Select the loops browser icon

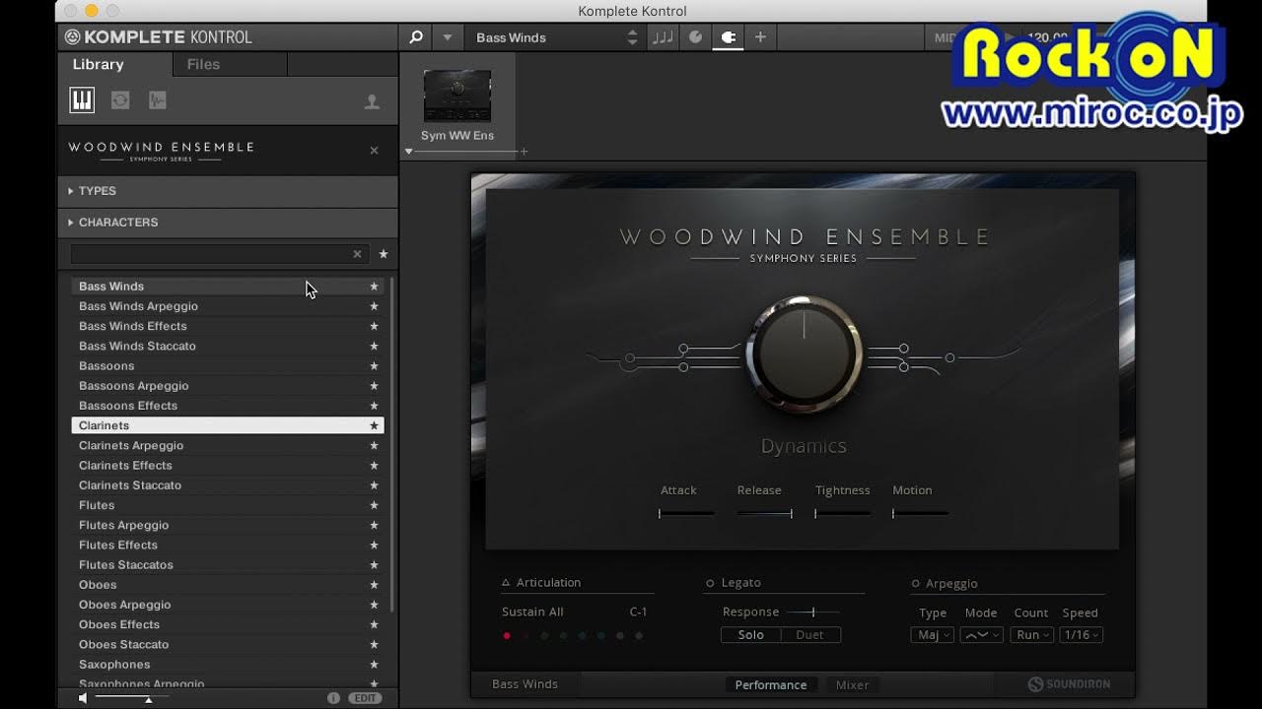[x=120, y=100]
